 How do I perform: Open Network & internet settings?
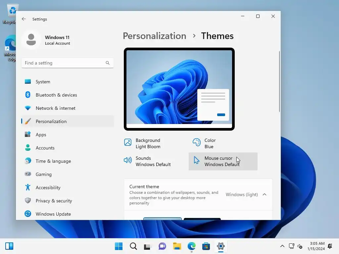point(68,108)
